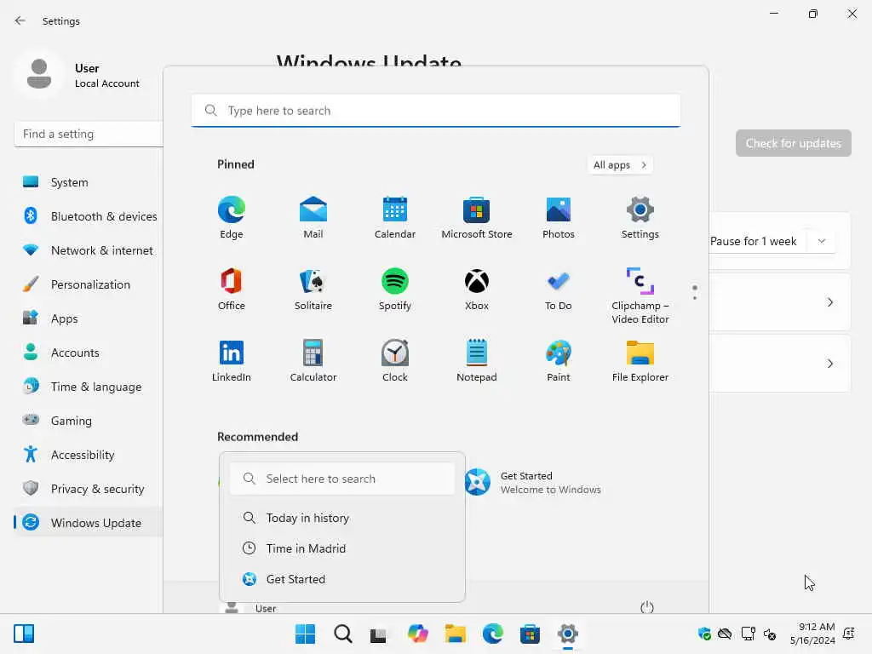Click the pinned apps page indicator dots
The height and width of the screenshot is (654, 872).
(x=695, y=292)
